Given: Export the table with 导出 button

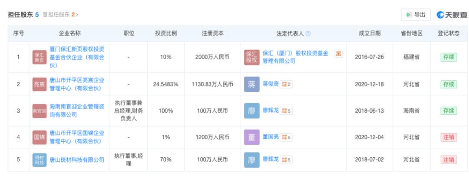Looking at the screenshot, I should (416, 15).
